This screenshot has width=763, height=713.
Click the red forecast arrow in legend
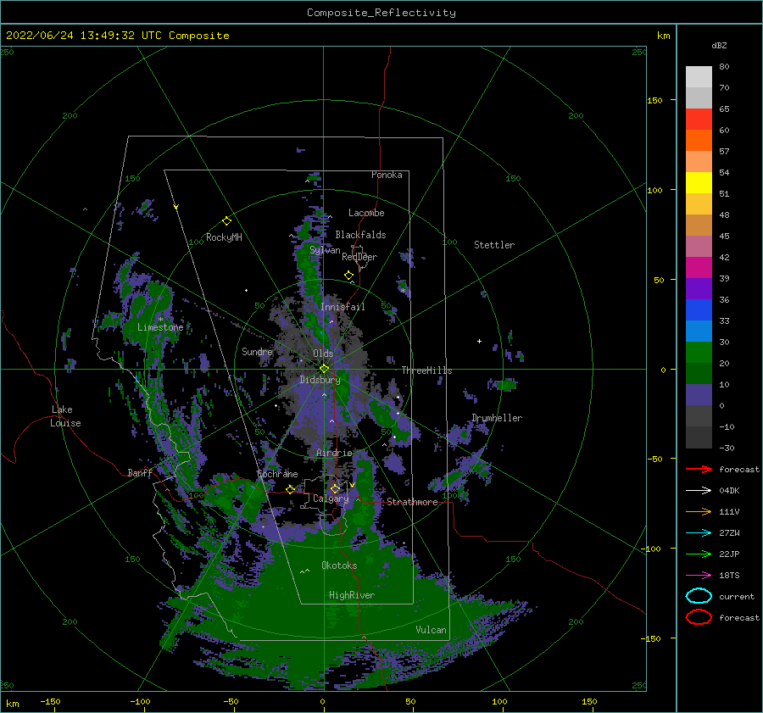(x=699, y=469)
